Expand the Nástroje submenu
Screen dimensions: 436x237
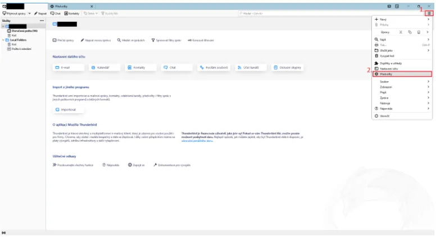pyautogui.click(x=402, y=103)
